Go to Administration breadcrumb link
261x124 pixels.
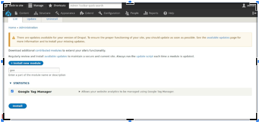28,28
